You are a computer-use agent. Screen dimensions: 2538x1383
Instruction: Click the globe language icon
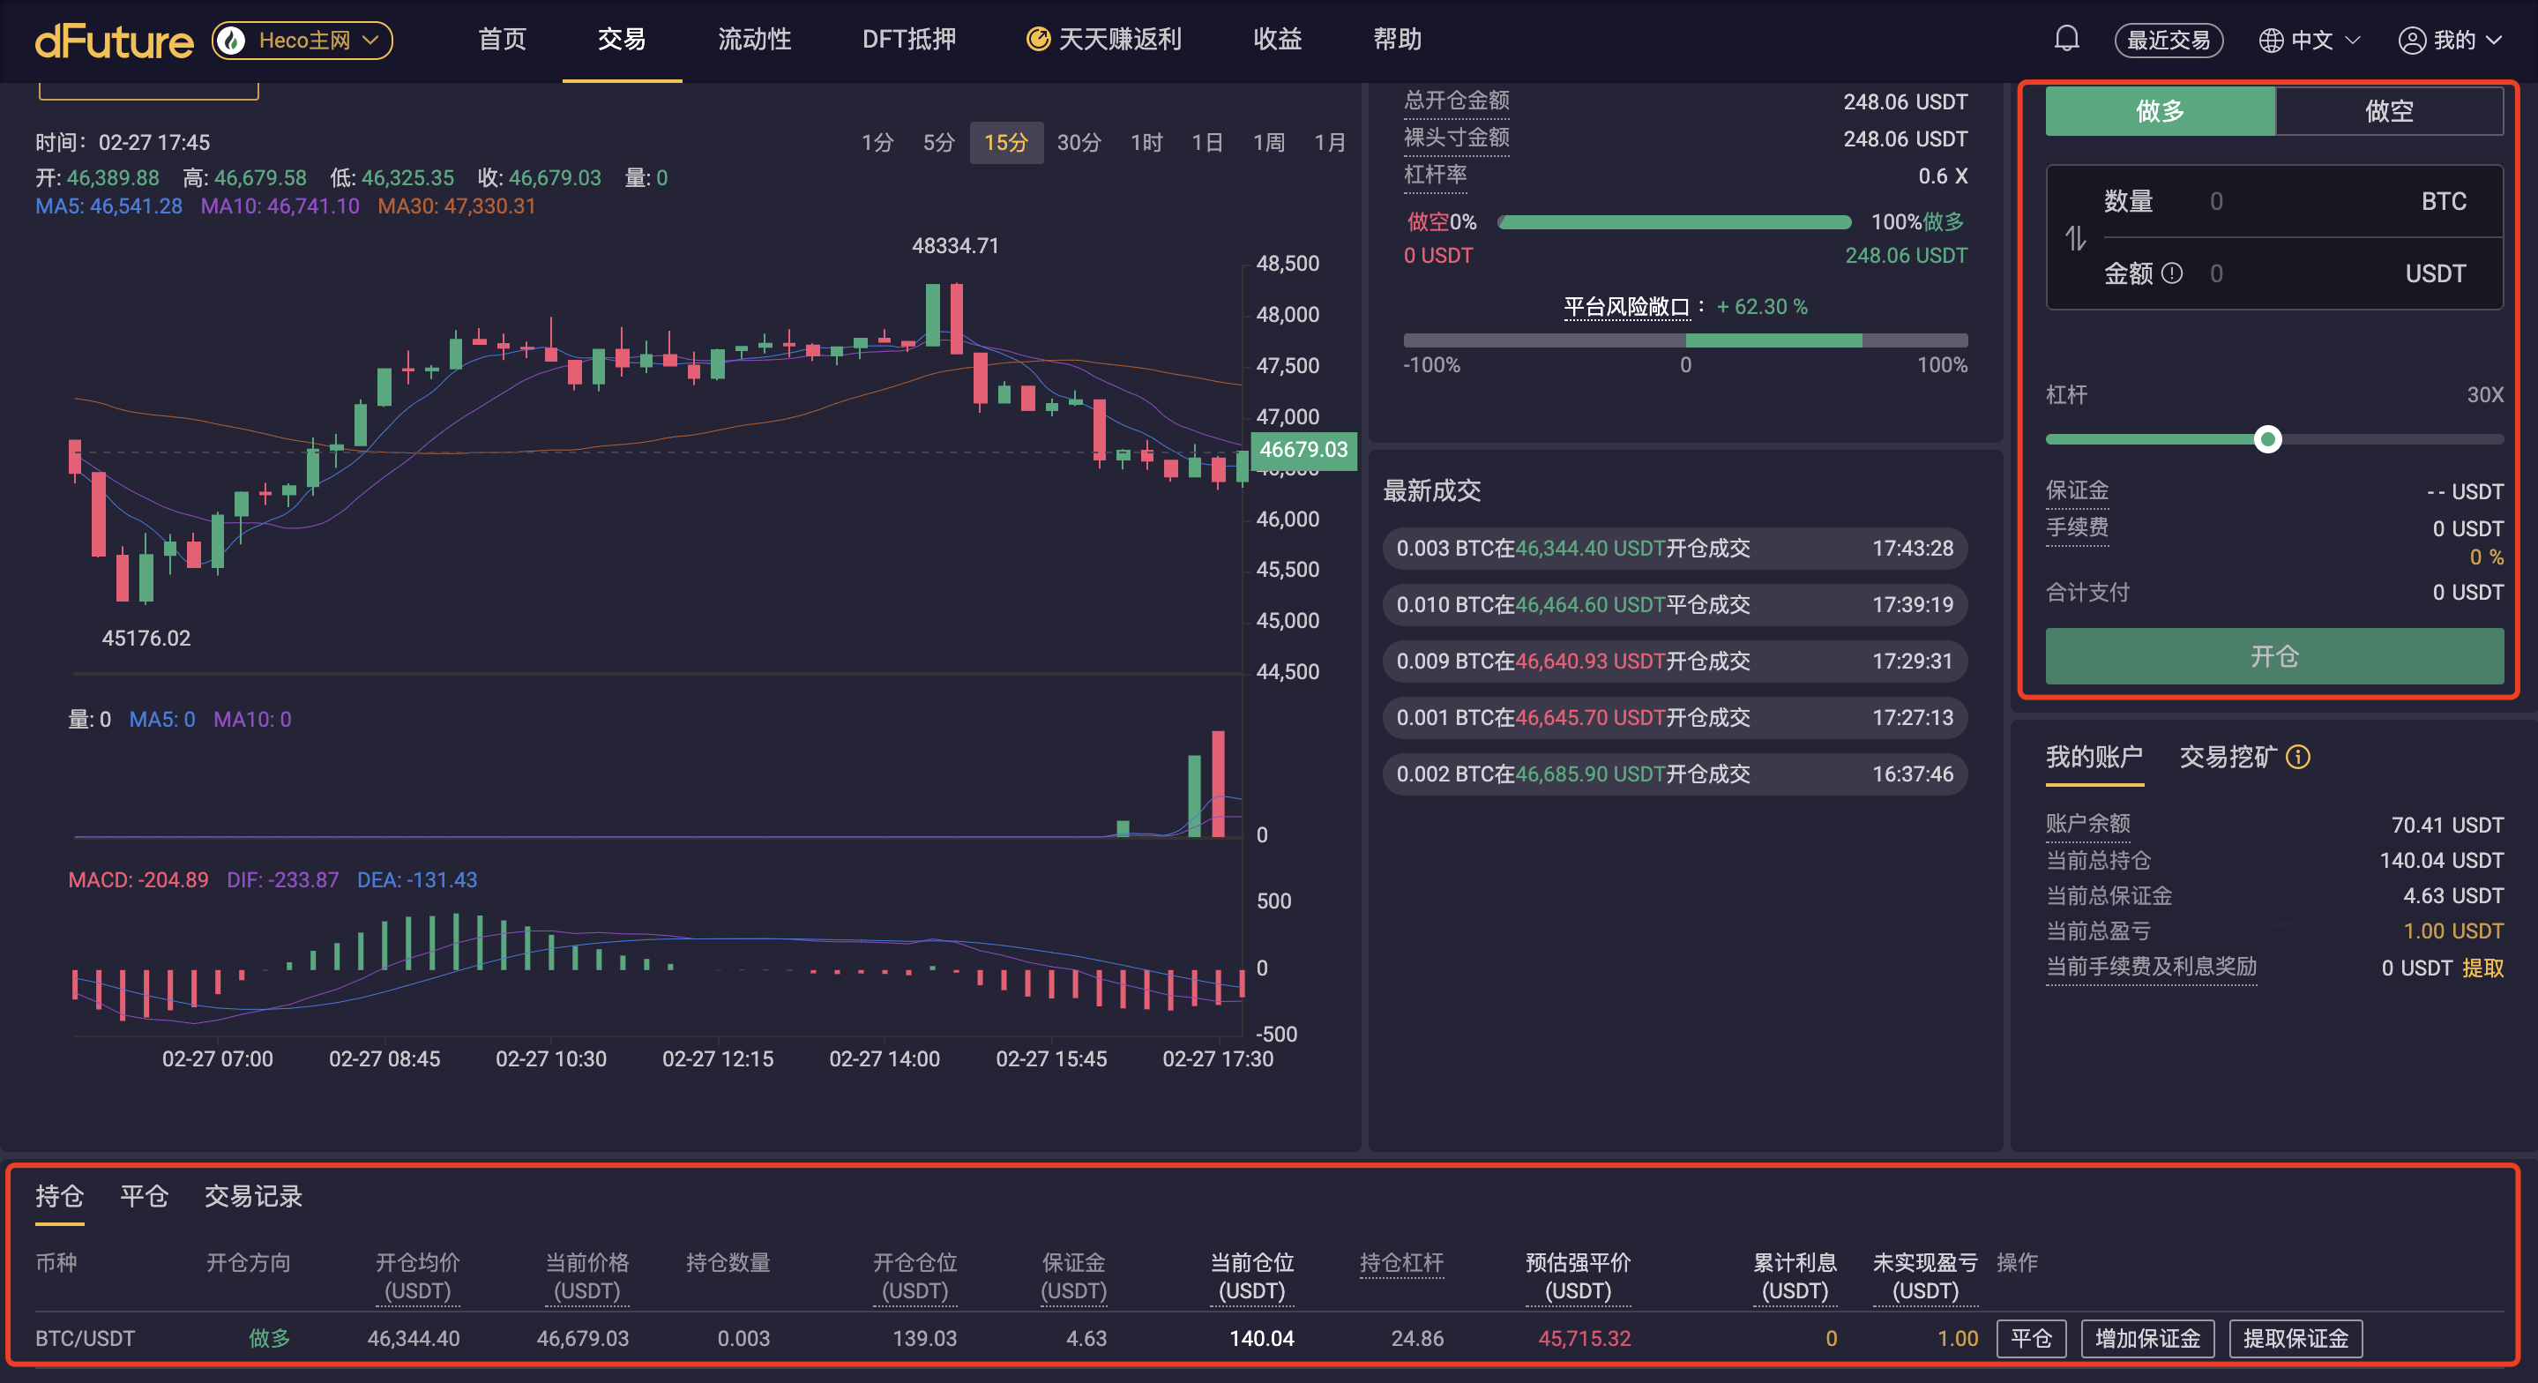point(2270,41)
